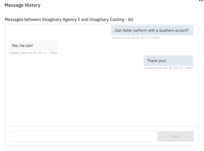Click Imaginary Casting - AU in the subtitle
The image size is (204, 151).
pyautogui.click(x=111, y=19)
